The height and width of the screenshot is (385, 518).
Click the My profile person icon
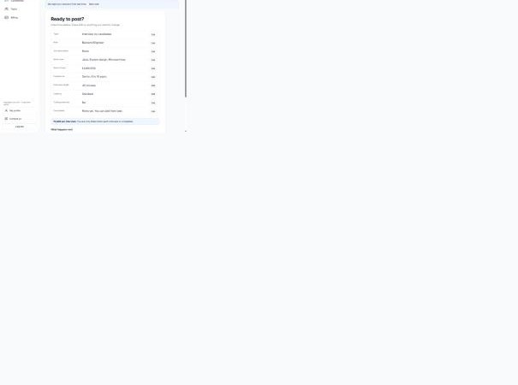click(x=6, y=110)
